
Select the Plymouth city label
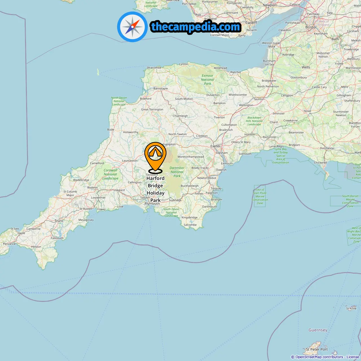pos(152,204)
